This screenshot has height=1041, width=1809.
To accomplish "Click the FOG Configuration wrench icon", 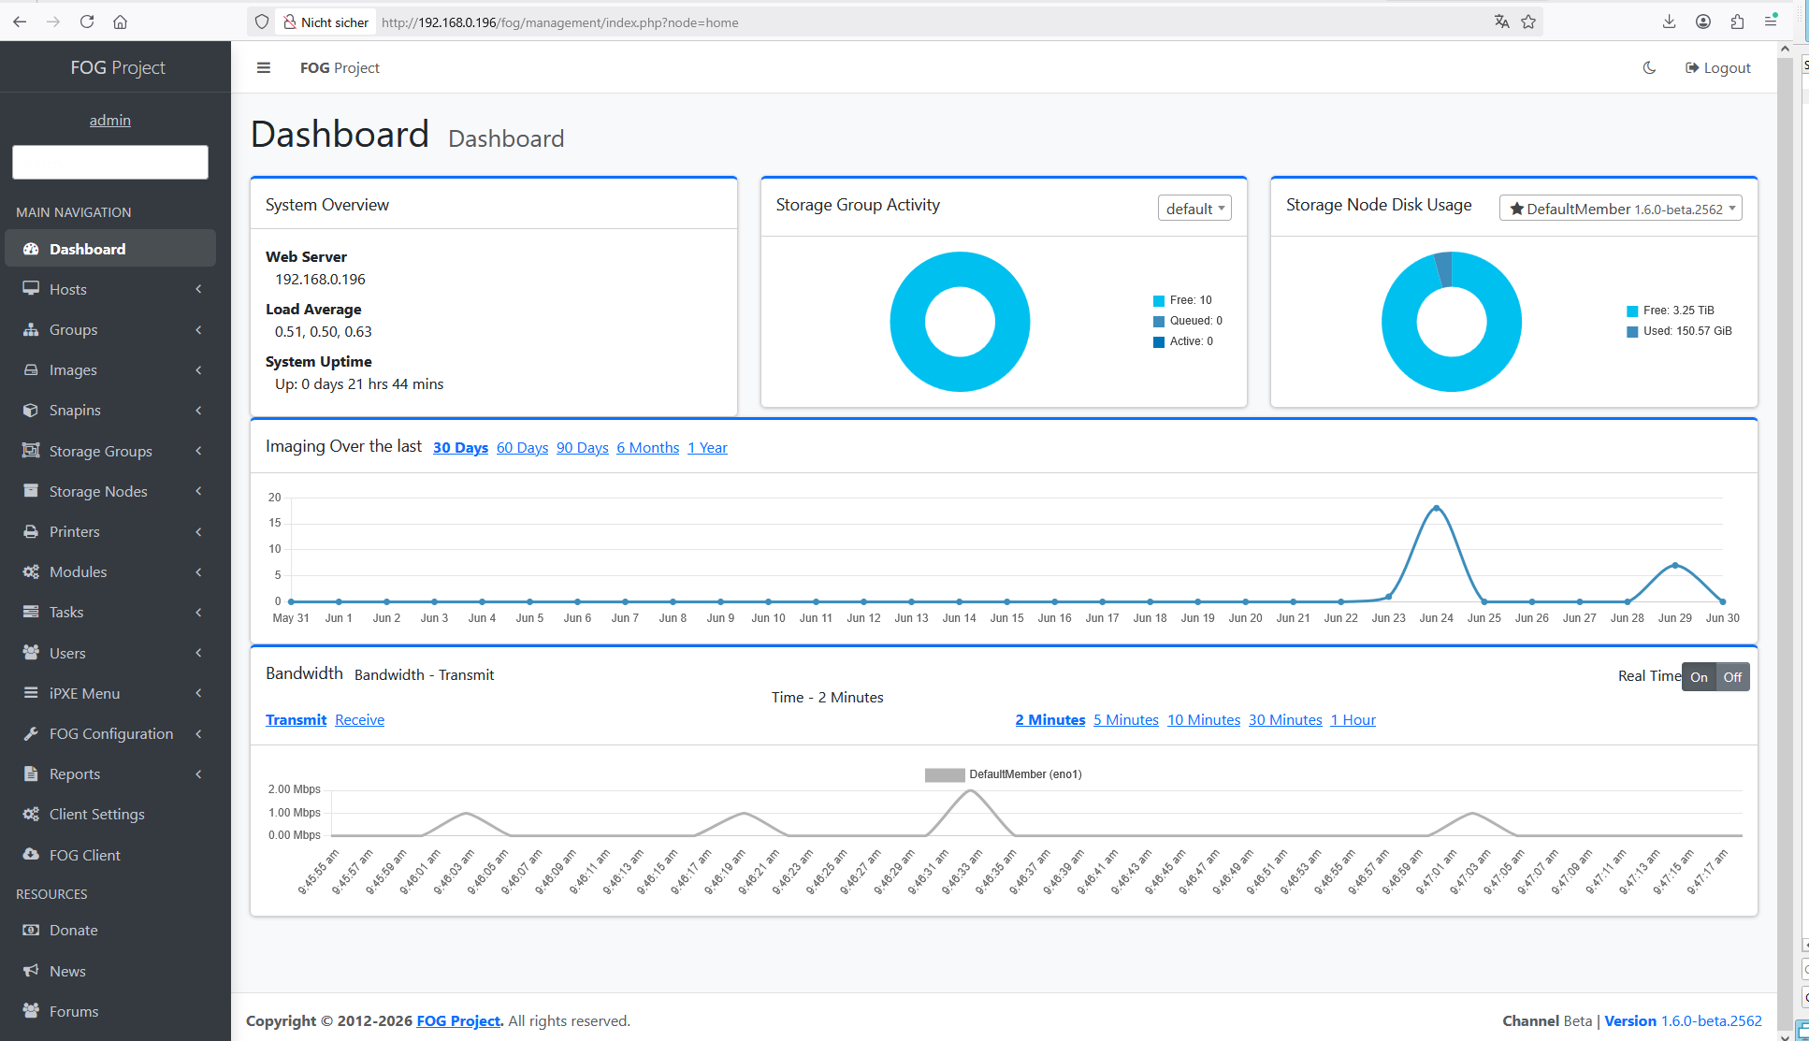I will (x=31, y=733).
